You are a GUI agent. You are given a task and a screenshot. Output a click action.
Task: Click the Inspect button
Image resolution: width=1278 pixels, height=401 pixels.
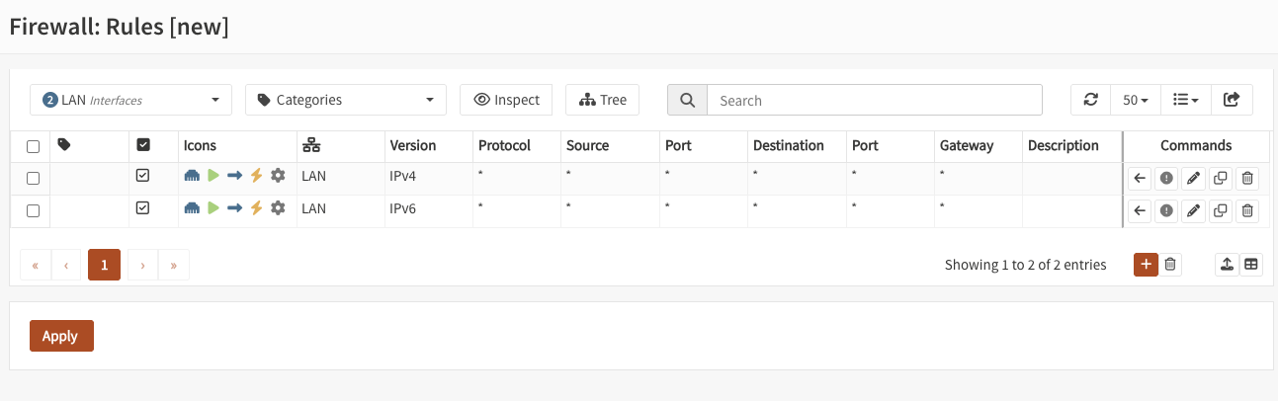[x=506, y=100]
